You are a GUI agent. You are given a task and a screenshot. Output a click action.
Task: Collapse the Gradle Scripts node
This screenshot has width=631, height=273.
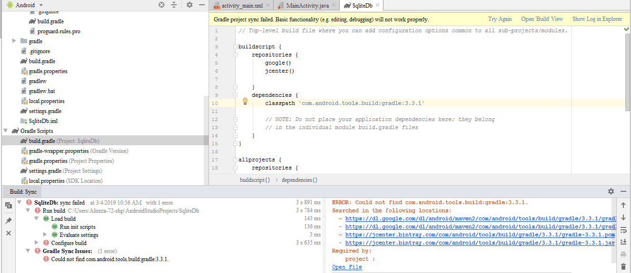coord(6,131)
